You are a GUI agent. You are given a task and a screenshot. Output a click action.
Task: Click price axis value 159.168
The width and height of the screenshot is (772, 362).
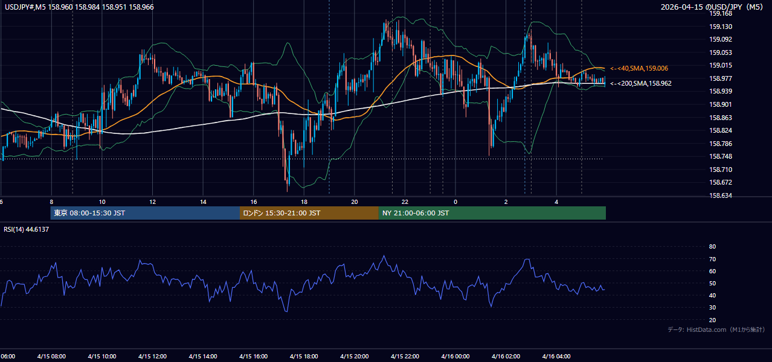coord(721,13)
